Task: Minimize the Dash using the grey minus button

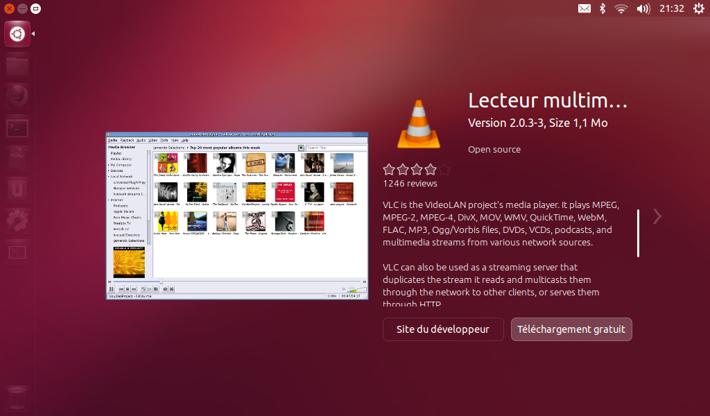Action: click(x=22, y=8)
